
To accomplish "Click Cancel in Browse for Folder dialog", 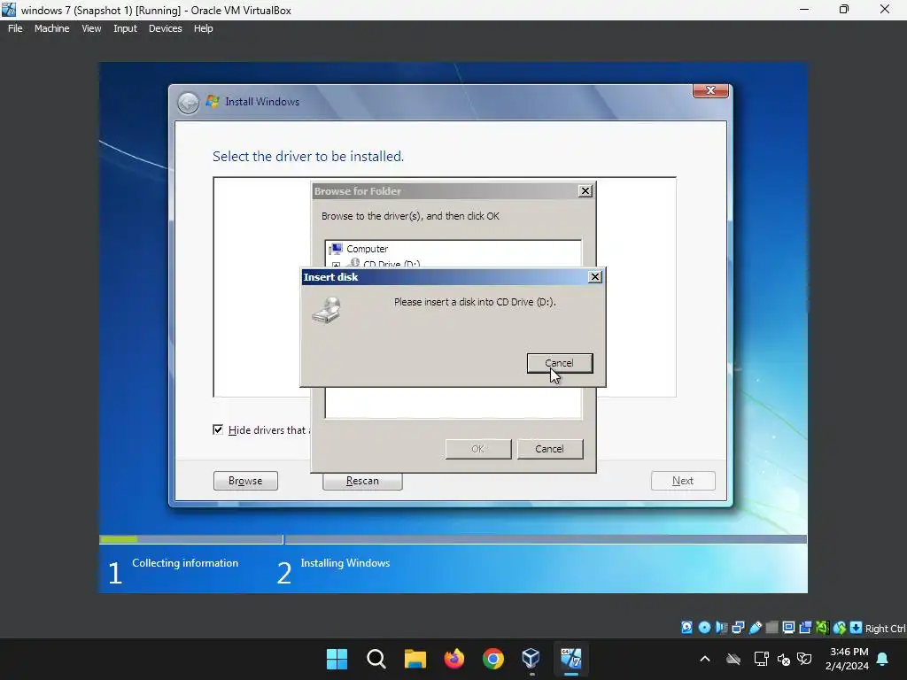I will coord(549,449).
